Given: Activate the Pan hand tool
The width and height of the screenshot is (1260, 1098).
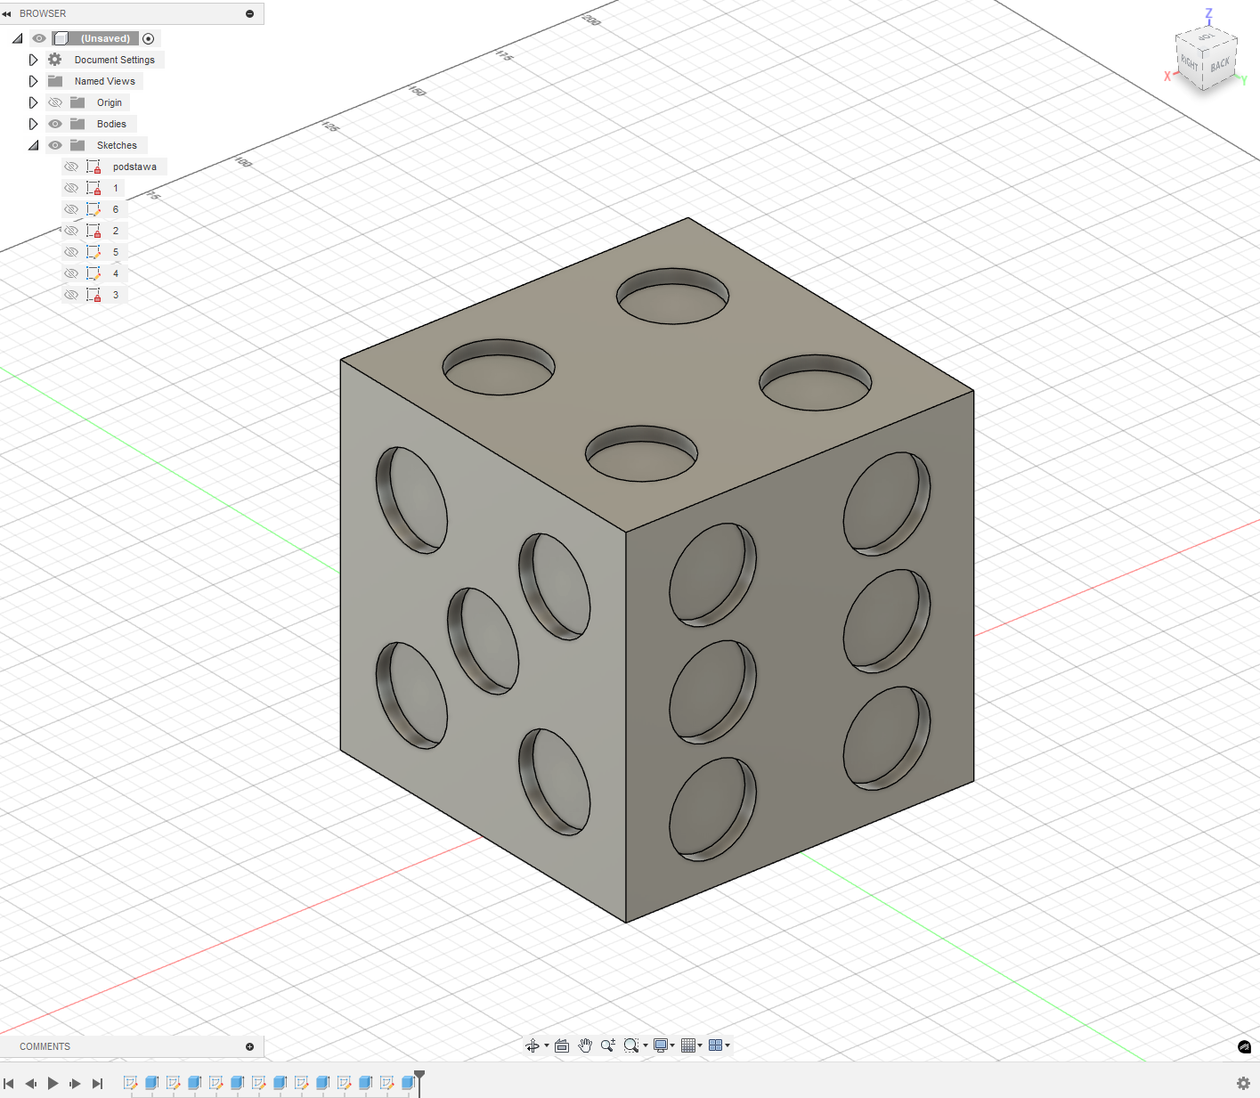Looking at the screenshot, I should pos(585,1045).
